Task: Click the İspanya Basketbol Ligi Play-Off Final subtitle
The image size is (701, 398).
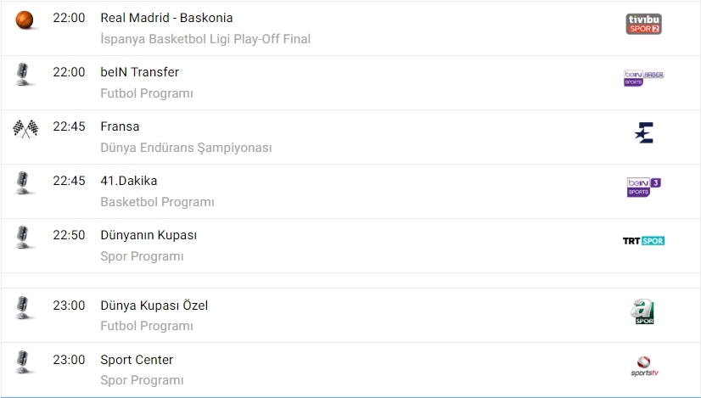Action: click(x=205, y=39)
